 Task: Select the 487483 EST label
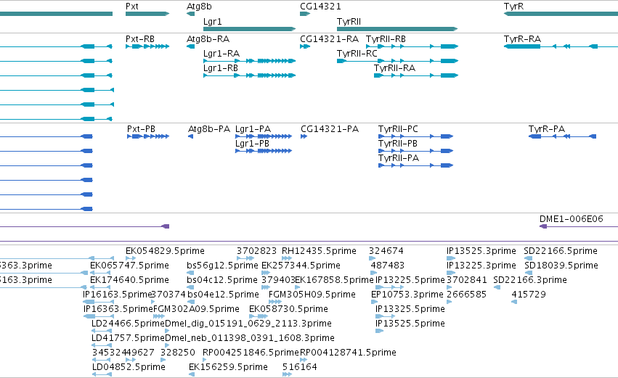click(388, 266)
